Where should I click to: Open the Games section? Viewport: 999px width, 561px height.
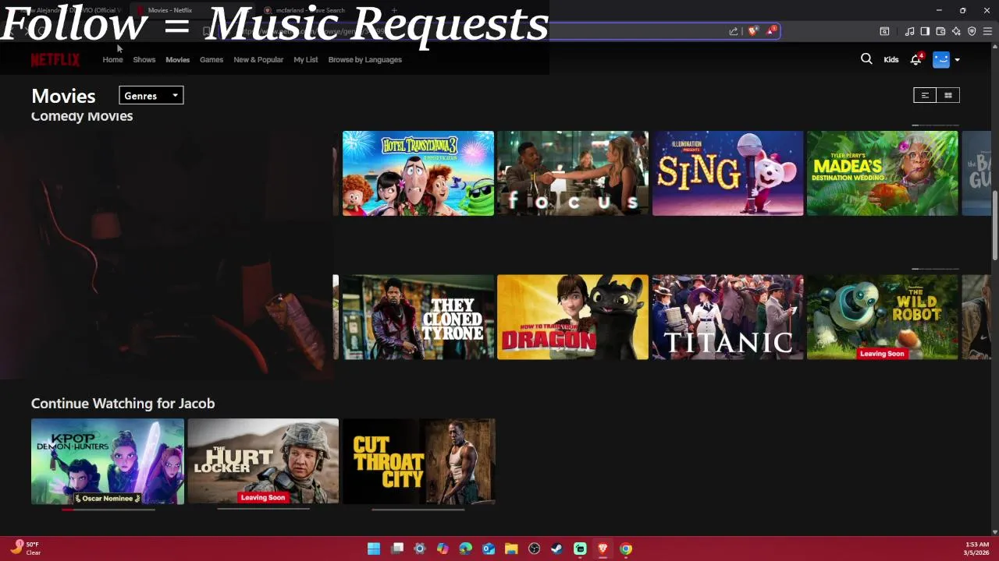tap(211, 59)
